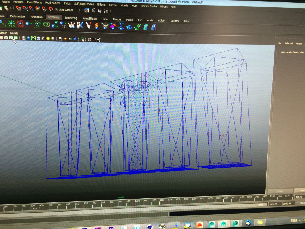The width and height of the screenshot is (305, 229).
Task: Open the Fields menu dropdown
Action: coord(67,3)
